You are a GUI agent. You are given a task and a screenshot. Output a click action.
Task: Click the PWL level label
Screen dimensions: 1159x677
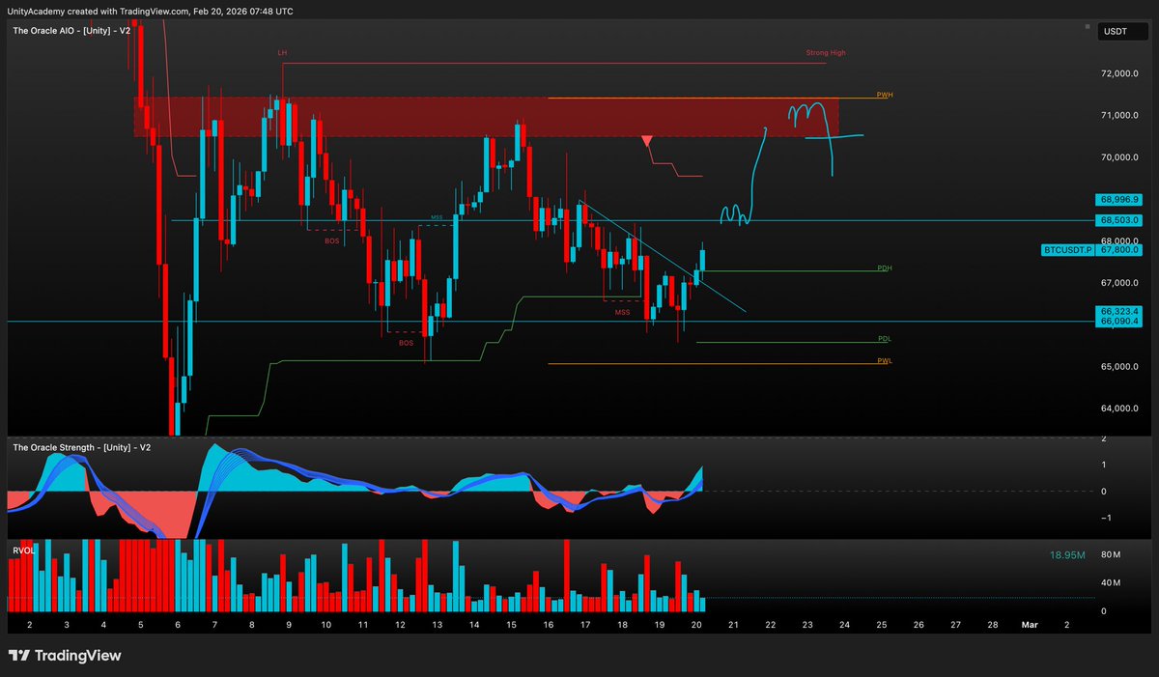tap(884, 360)
